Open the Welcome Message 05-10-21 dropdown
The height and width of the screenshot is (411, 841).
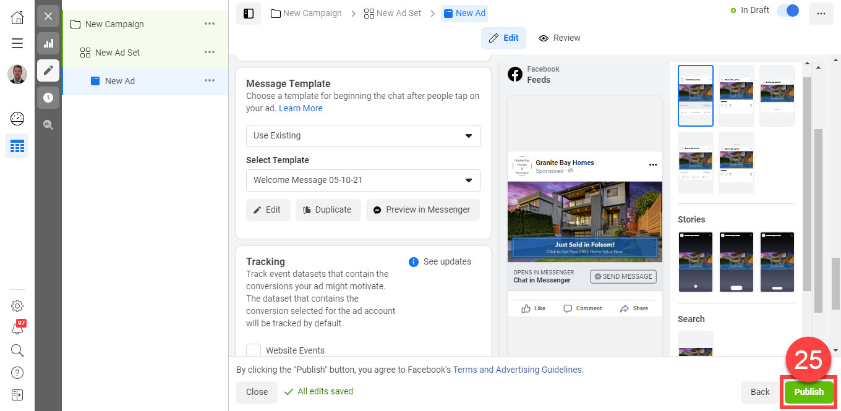363,180
